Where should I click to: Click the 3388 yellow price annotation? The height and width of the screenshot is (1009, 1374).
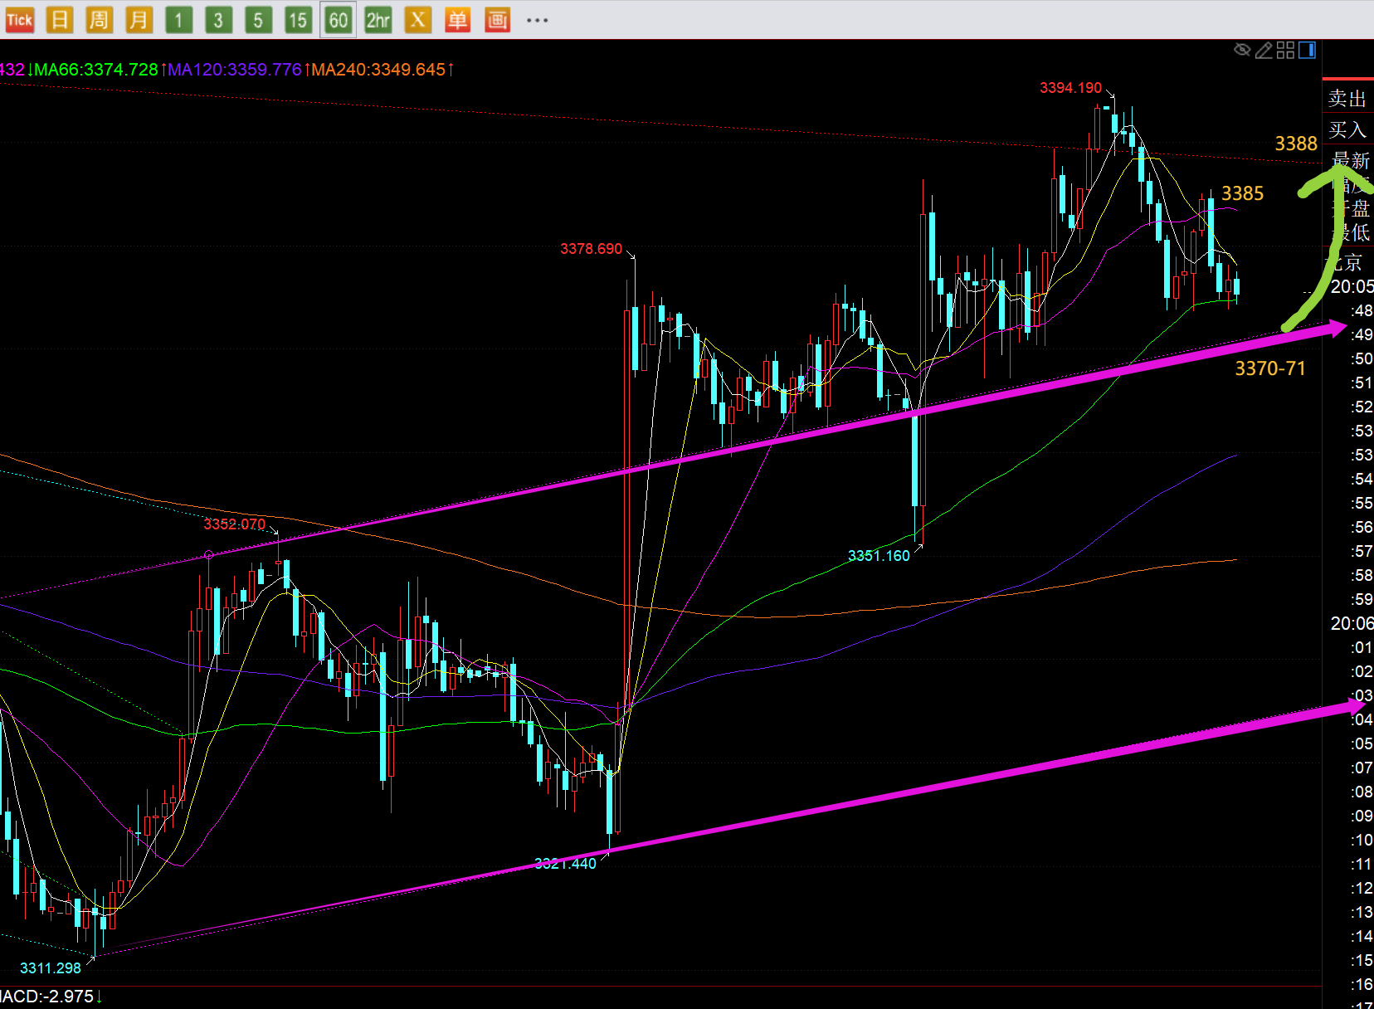pyautogui.click(x=1296, y=144)
